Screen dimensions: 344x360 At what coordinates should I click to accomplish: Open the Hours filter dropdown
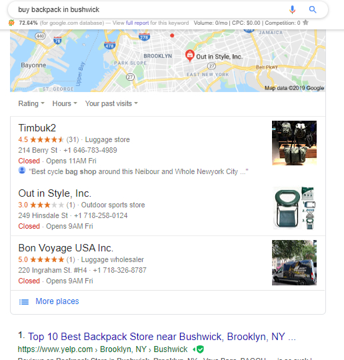click(x=65, y=103)
